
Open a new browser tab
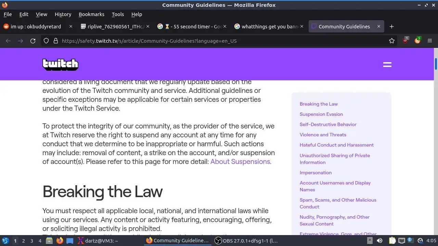click(392, 27)
